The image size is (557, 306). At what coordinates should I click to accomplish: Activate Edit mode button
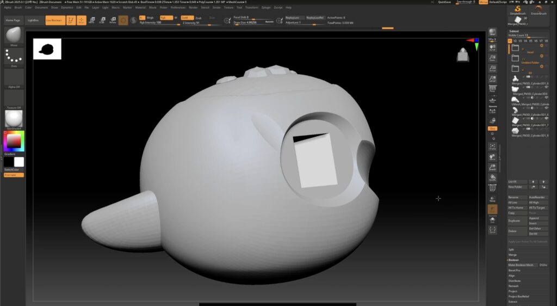tap(71, 20)
